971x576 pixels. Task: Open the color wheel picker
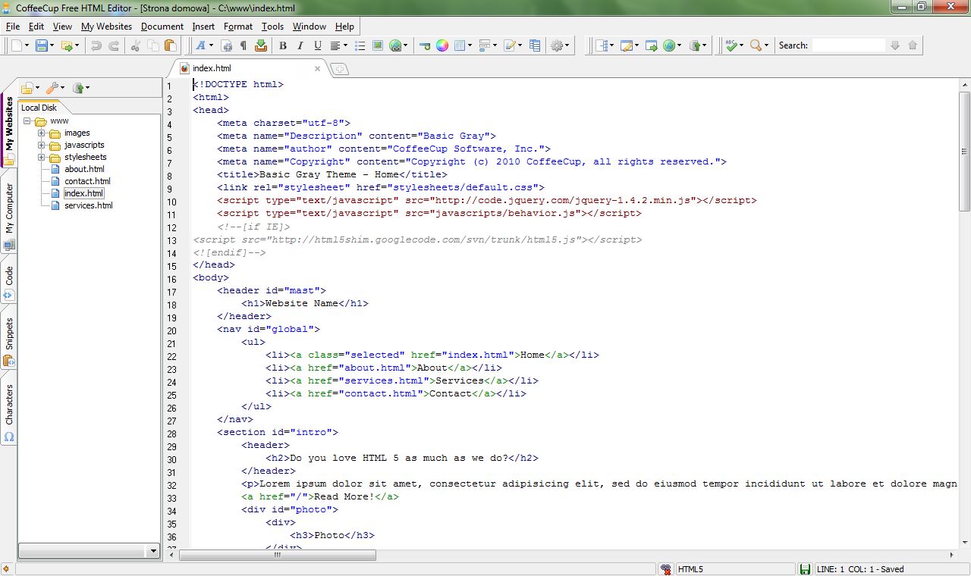pos(442,45)
